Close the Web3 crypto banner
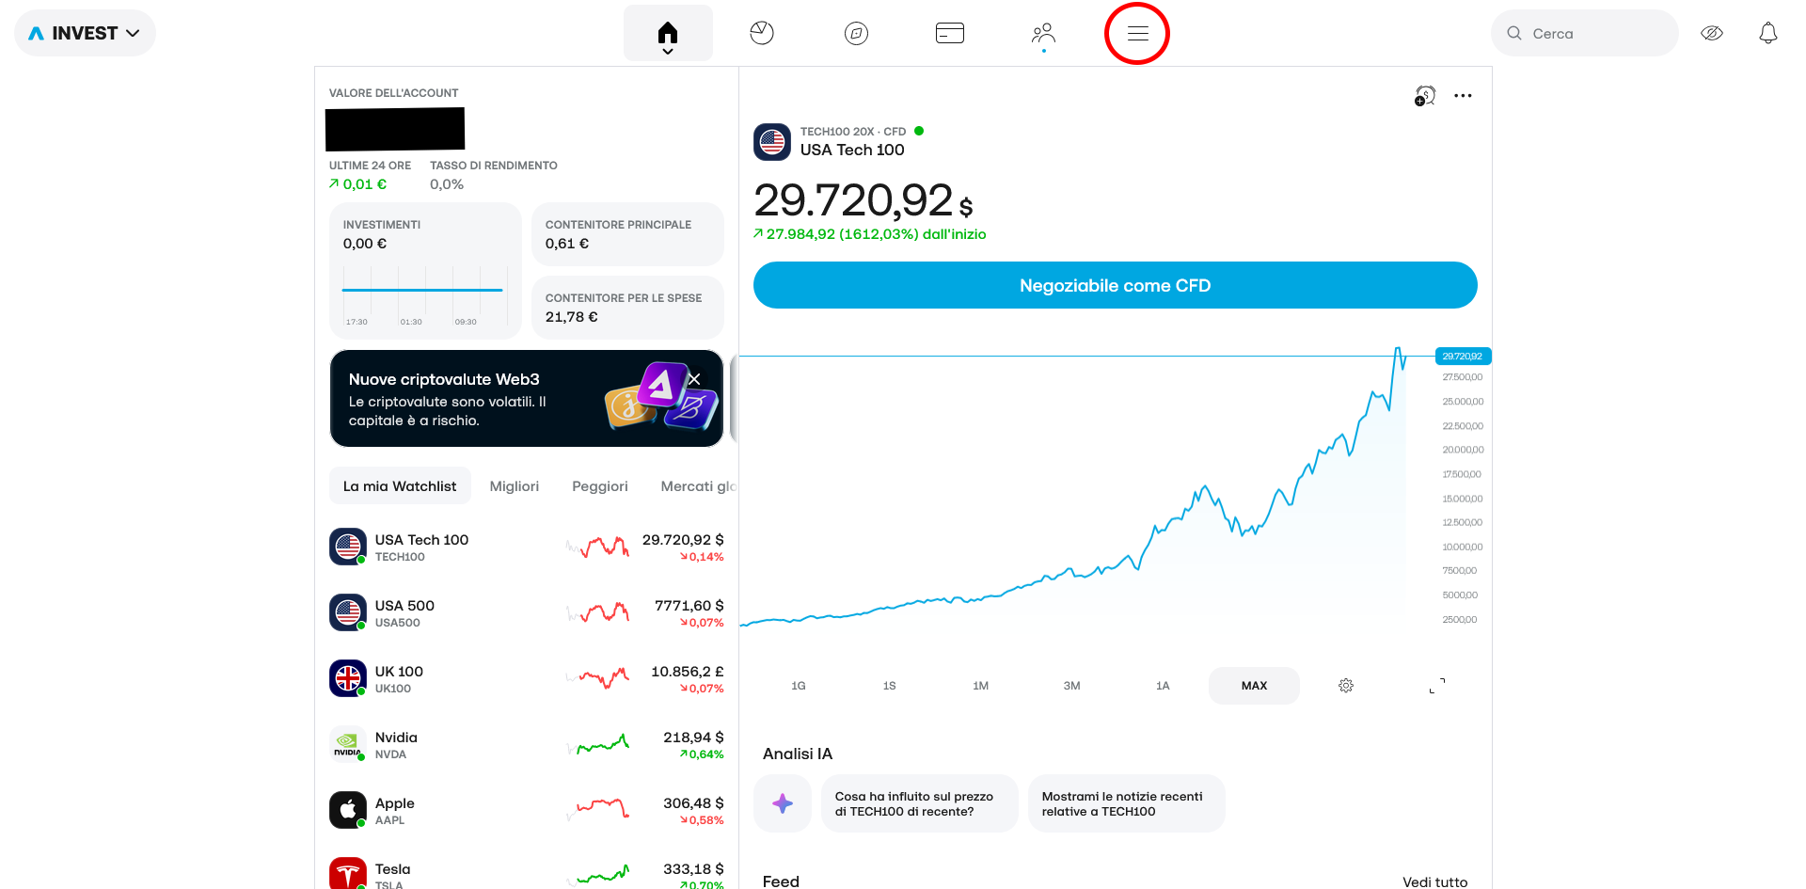This screenshot has width=1806, height=889. [694, 378]
